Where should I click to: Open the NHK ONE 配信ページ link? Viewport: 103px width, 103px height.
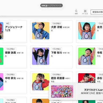click(92, 93)
